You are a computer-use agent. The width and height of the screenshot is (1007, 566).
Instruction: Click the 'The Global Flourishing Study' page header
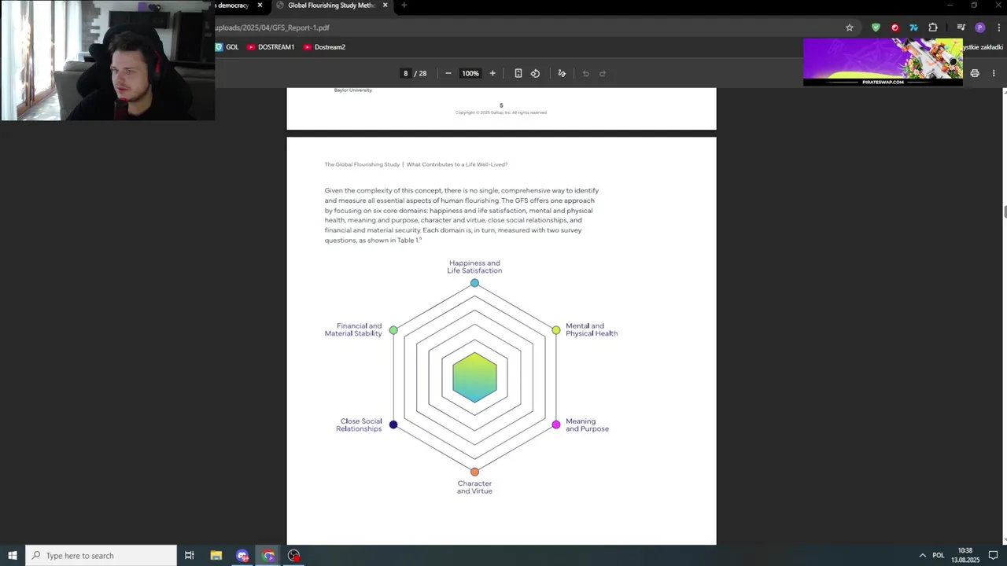(362, 164)
